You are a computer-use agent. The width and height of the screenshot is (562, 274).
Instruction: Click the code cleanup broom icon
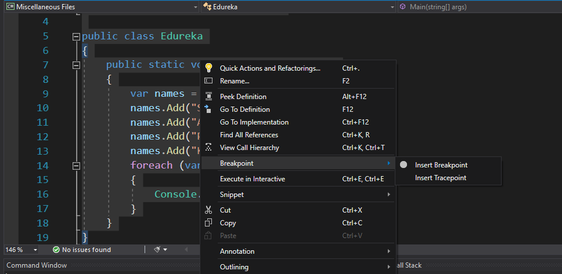click(157, 249)
